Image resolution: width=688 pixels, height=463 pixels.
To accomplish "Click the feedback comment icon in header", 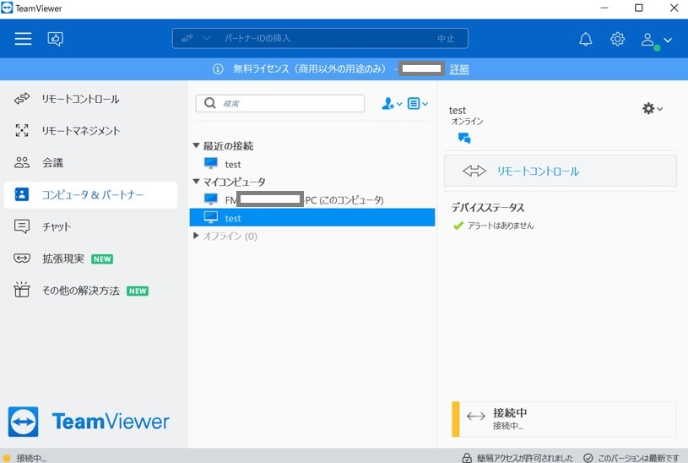I will coord(56,39).
